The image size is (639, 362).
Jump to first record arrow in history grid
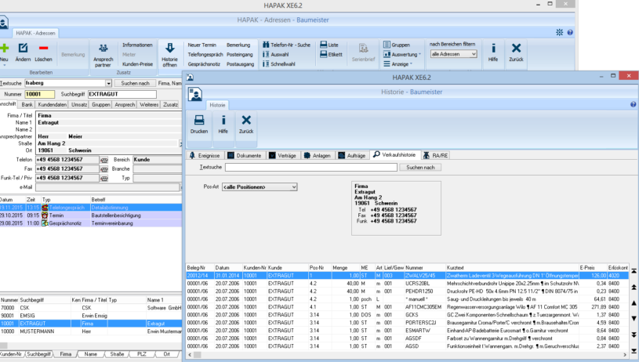pos(634,271)
